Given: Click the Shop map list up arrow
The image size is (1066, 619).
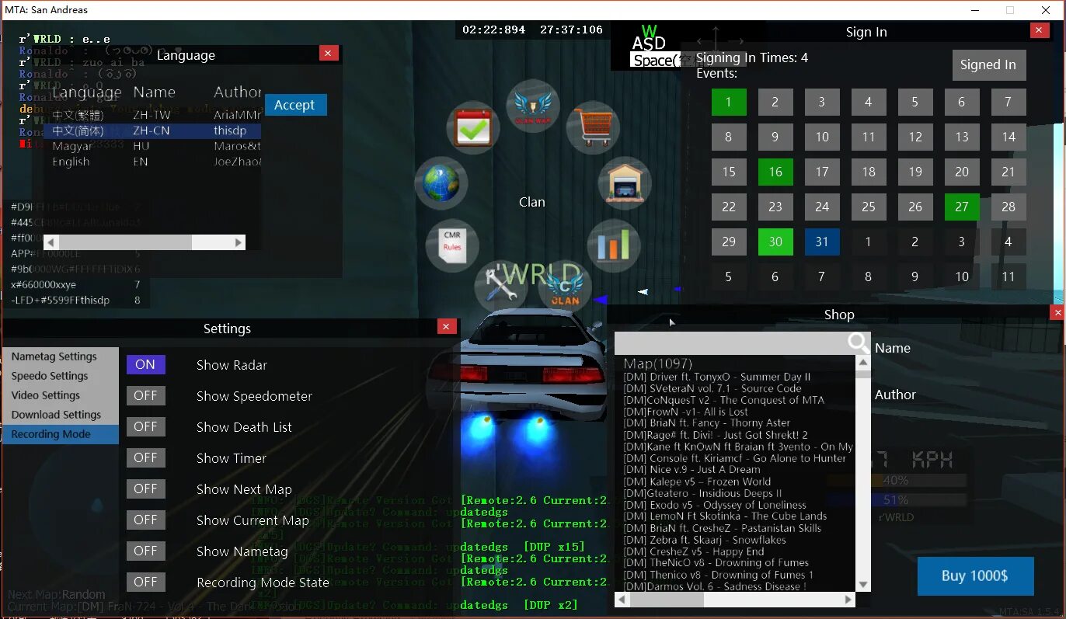Looking at the screenshot, I should [863, 363].
